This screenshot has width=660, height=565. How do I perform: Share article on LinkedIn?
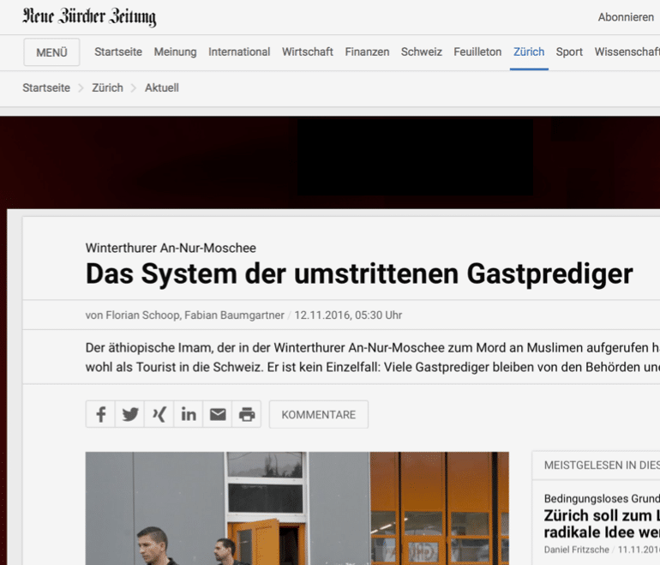(189, 415)
